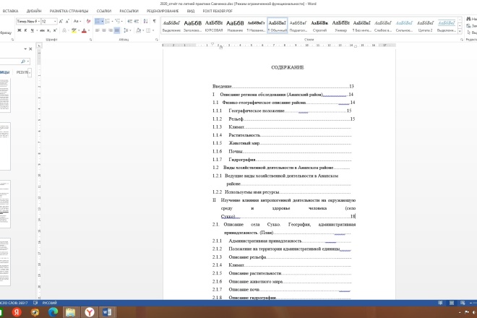477x318 pixels.
Task: Apply the Обычный style
Action: [x=278, y=26]
